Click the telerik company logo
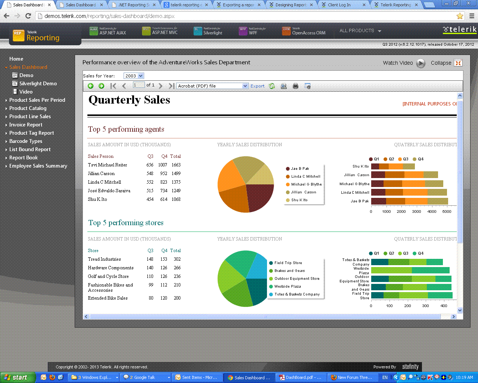Image resolution: width=478 pixels, height=383 pixels. [x=460, y=30]
